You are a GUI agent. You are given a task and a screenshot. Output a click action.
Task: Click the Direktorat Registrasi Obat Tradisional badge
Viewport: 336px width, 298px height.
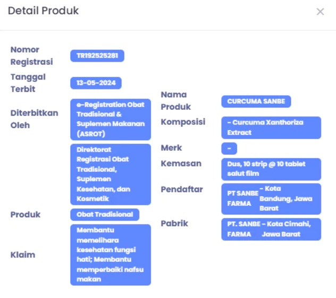111,174
